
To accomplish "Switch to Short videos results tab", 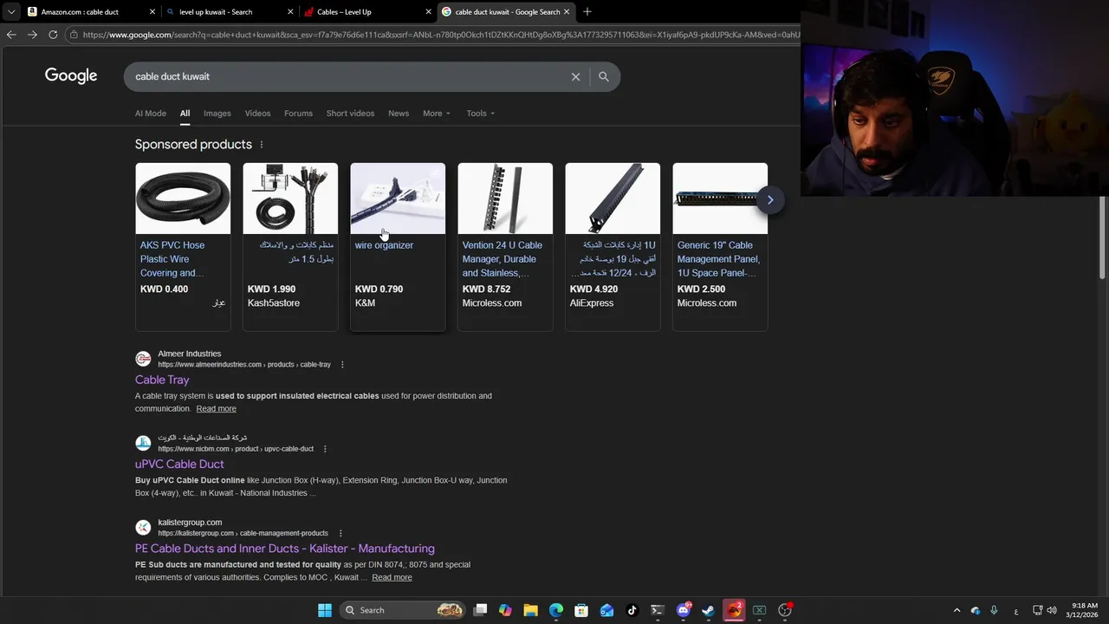I will [350, 114].
